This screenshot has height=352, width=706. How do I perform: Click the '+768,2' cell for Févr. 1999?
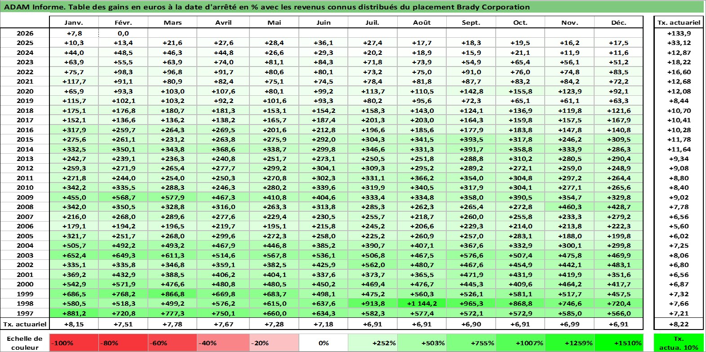tap(123, 294)
